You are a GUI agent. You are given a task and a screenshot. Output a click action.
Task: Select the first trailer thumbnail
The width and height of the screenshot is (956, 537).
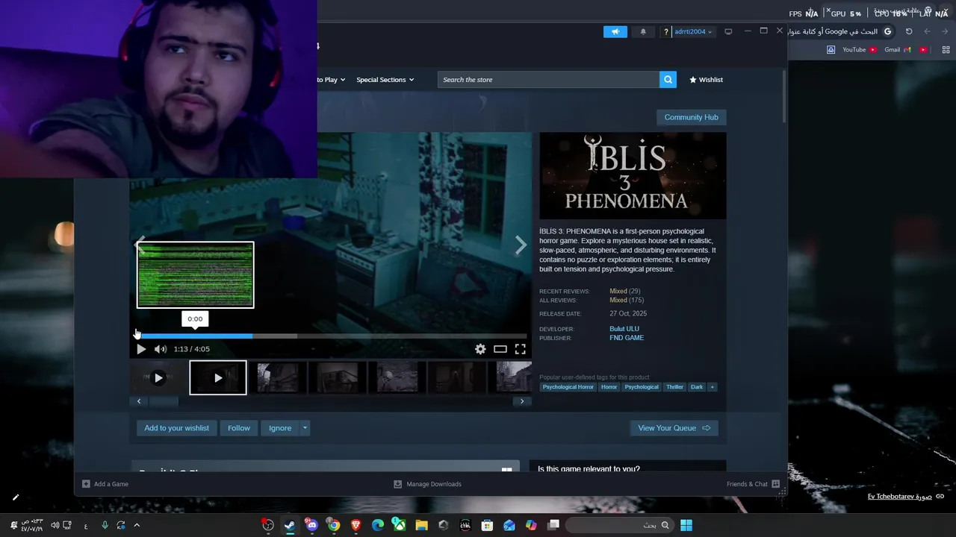point(158,378)
